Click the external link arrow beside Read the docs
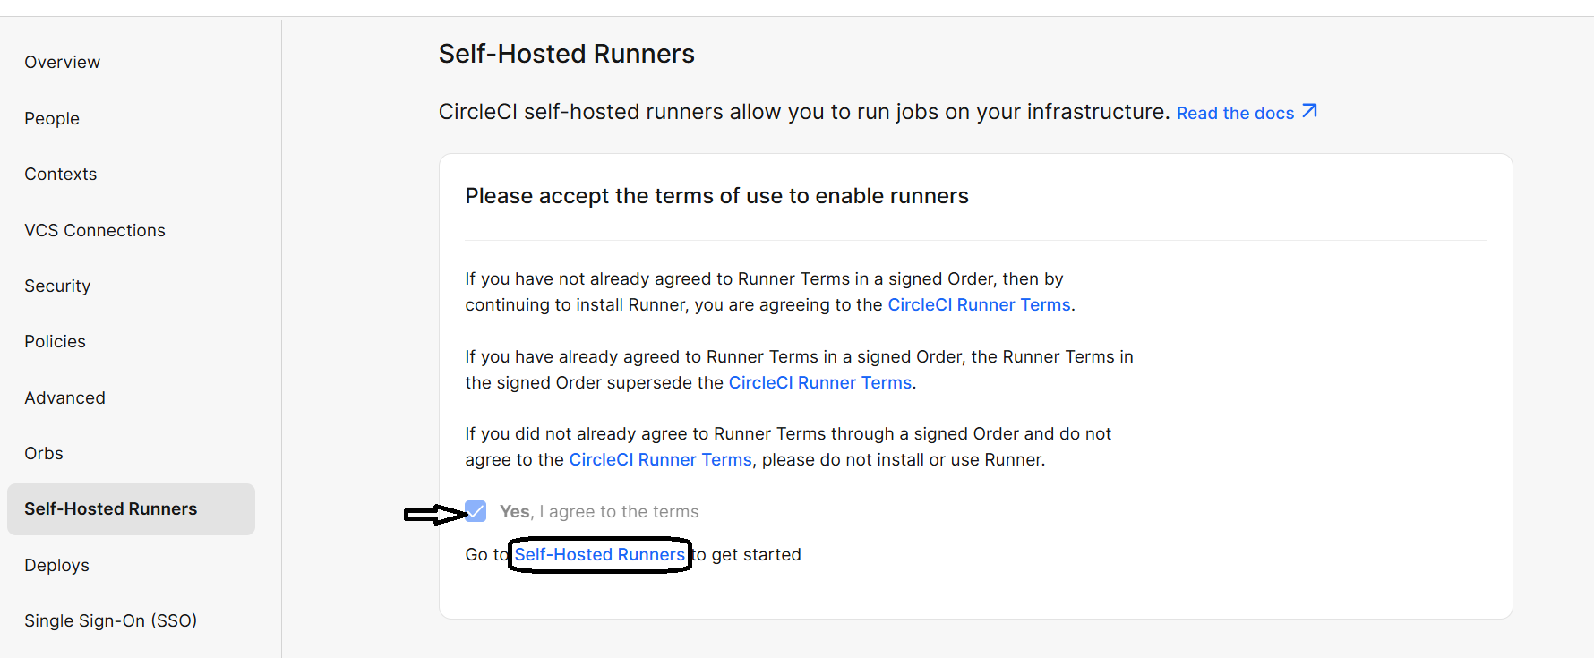1594x658 pixels. pyautogui.click(x=1309, y=111)
